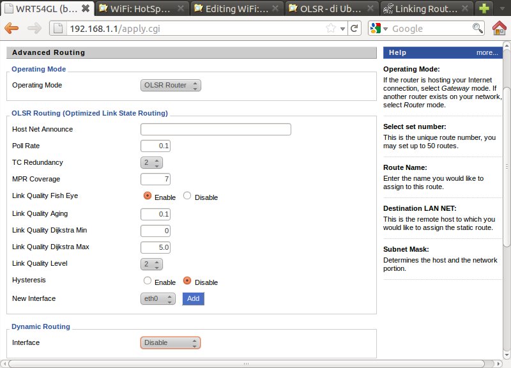The width and height of the screenshot is (511, 368).
Task: Click the scroll right arrow
Action: [498, 364]
